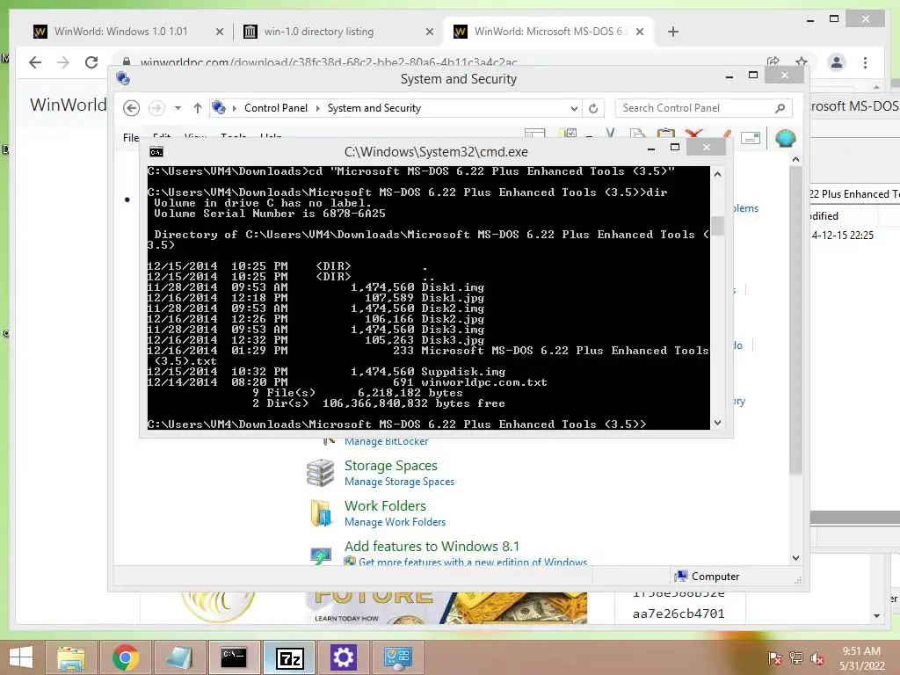This screenshot has width=900, height=675.
Task: Open Google Chrome from the taskbar
Action: pyautogui.click(x=125, y=657)
